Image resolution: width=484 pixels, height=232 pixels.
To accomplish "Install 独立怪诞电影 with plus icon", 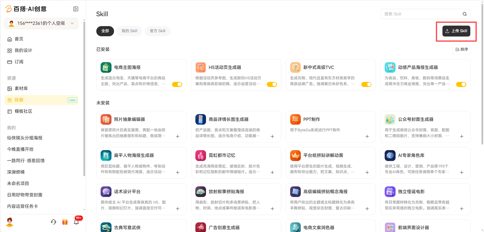I will [462, 209].
